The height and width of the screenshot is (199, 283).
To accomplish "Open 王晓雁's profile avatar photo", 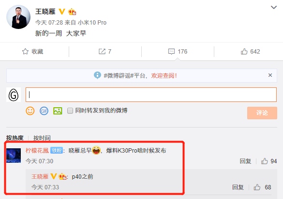I will [18, 17].
